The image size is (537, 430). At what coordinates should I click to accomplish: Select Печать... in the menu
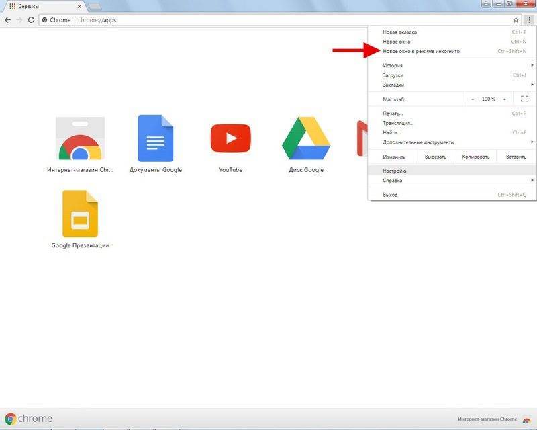(x=452, y=113)
